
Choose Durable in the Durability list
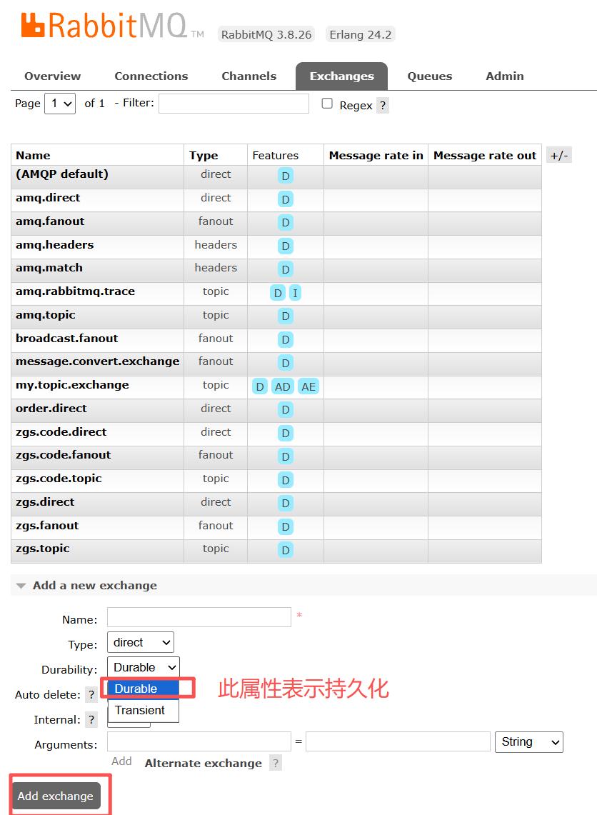[x=144, y=689]
